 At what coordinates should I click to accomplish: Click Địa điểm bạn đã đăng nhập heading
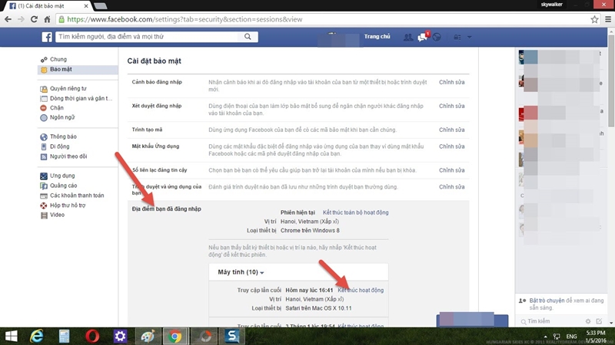[x=166, y=209]
